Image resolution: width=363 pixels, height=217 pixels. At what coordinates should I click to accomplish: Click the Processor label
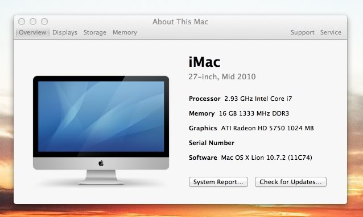204,99
